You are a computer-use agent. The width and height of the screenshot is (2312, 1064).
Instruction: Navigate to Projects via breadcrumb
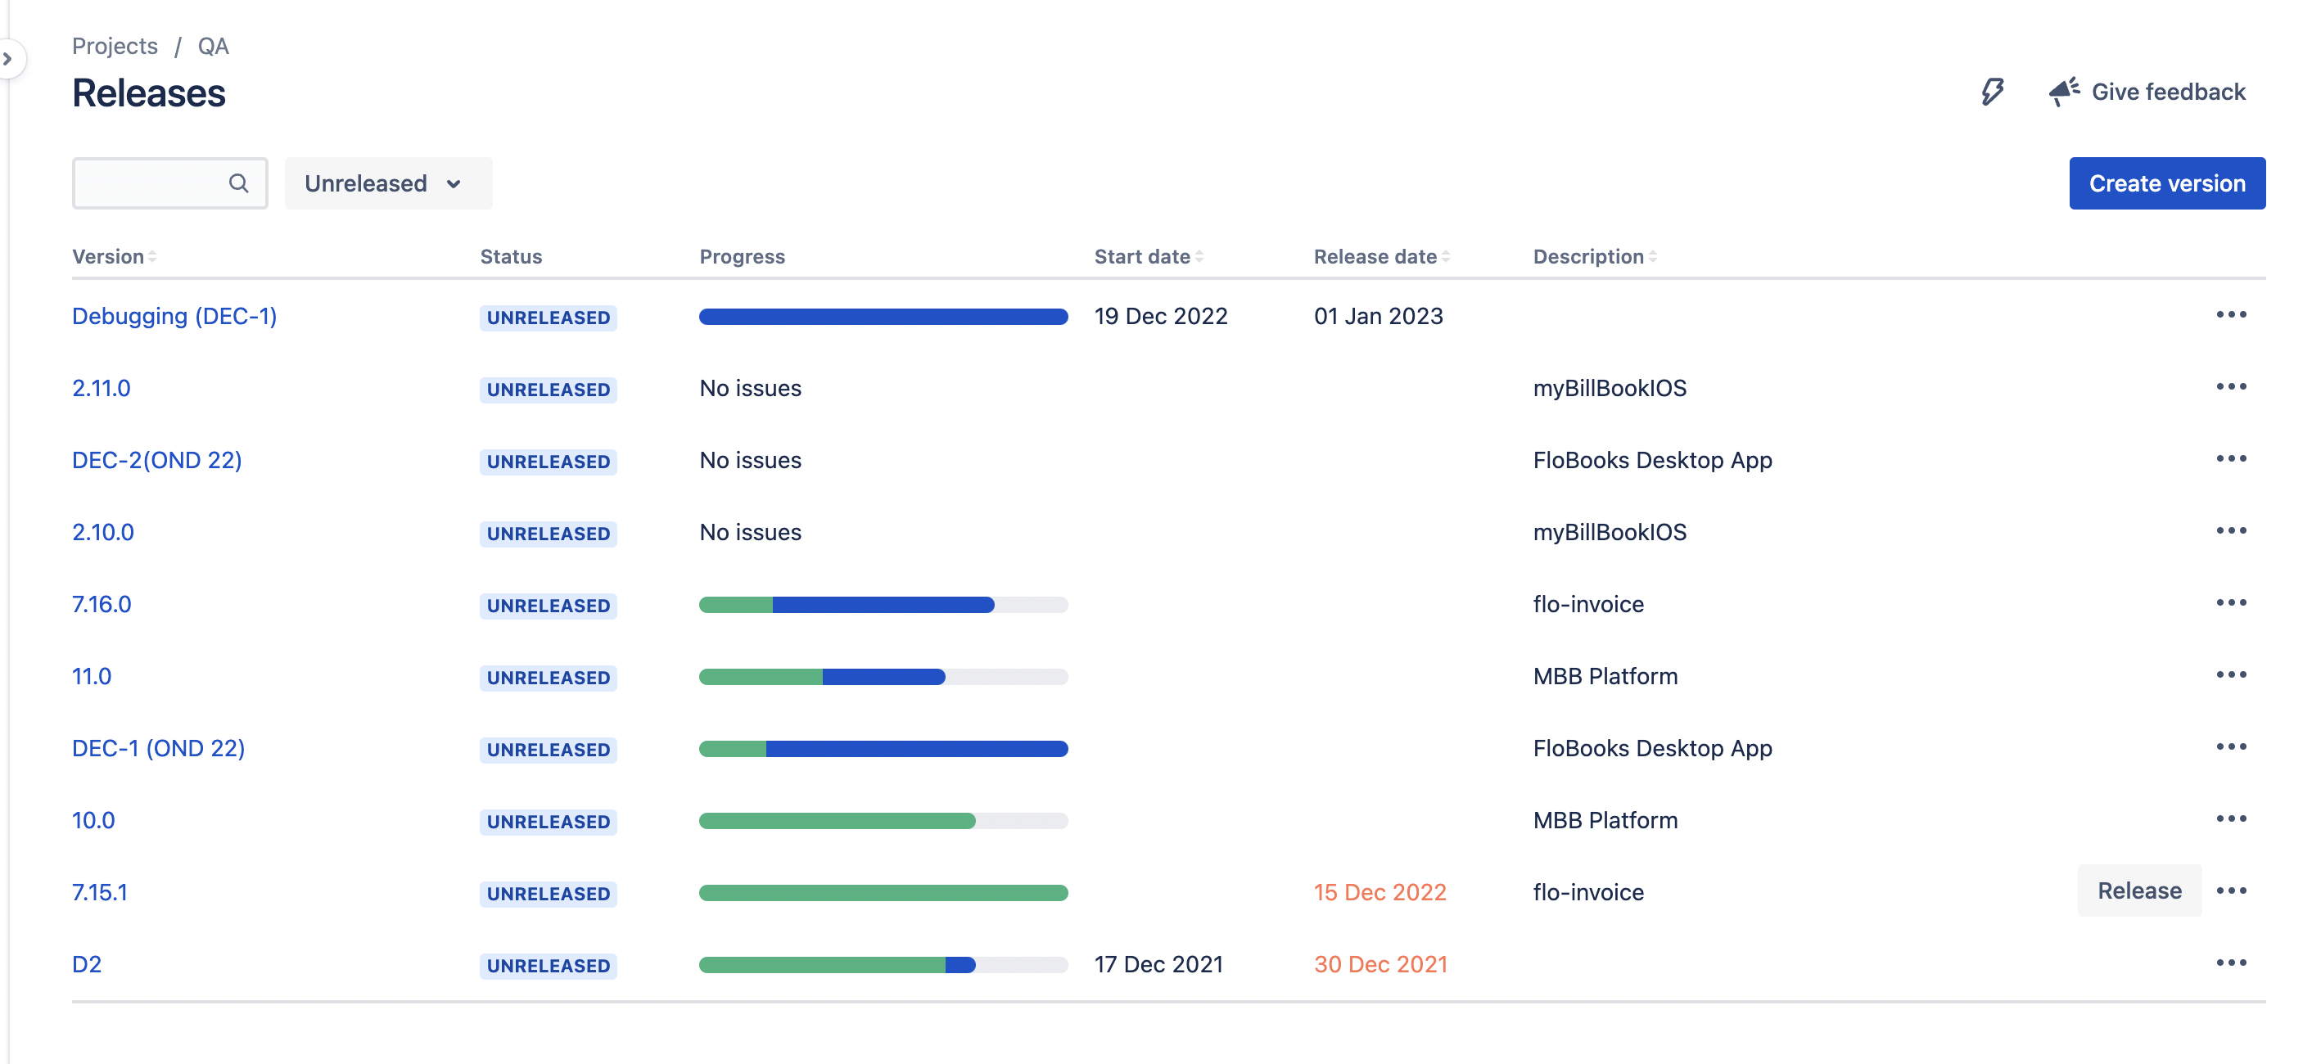(114, 45)
